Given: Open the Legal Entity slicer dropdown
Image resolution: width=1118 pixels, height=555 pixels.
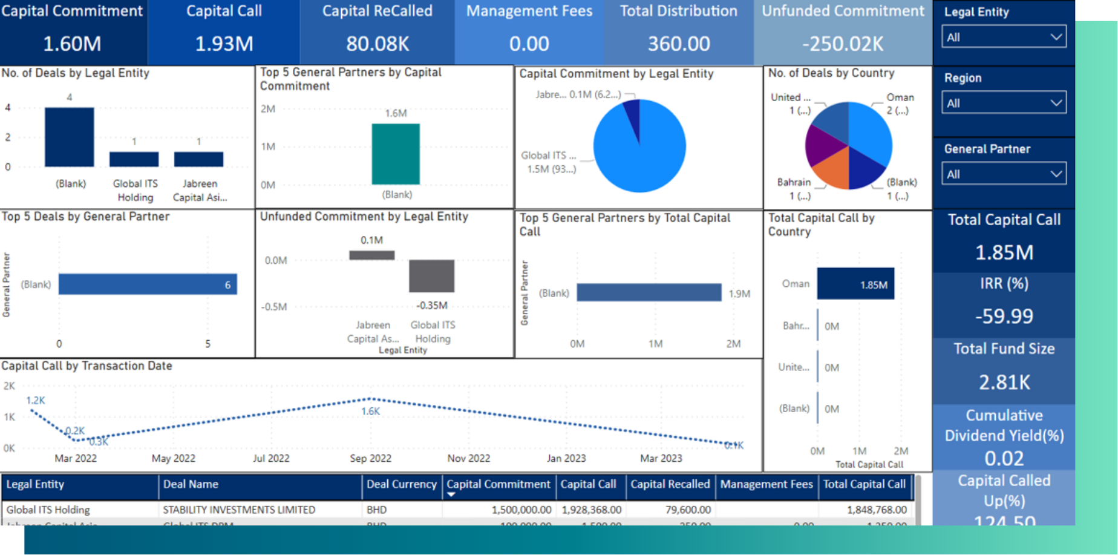Looking at the screenshot, I should [x=1003, y=37].
